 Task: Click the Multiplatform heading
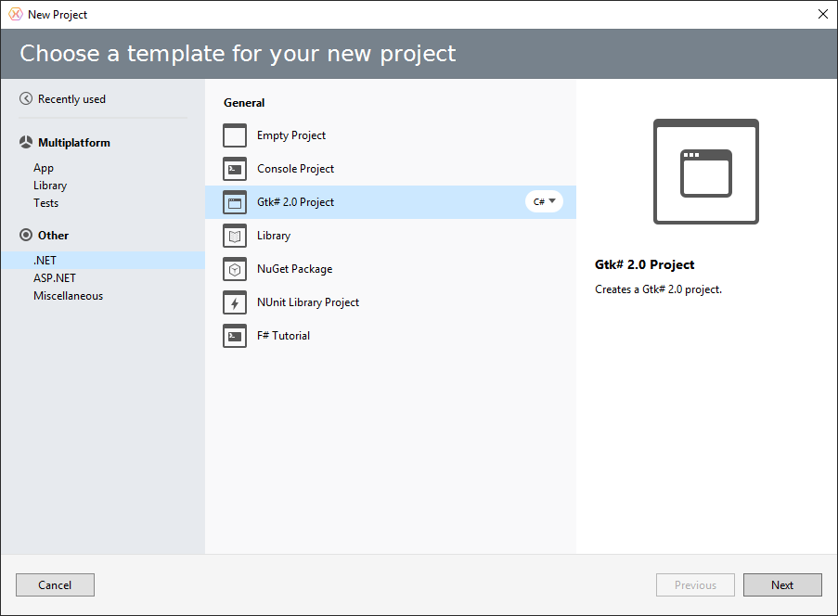[x=74, y=143]
